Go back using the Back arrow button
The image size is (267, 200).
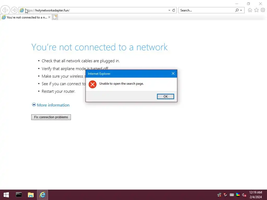pos(5,10)
